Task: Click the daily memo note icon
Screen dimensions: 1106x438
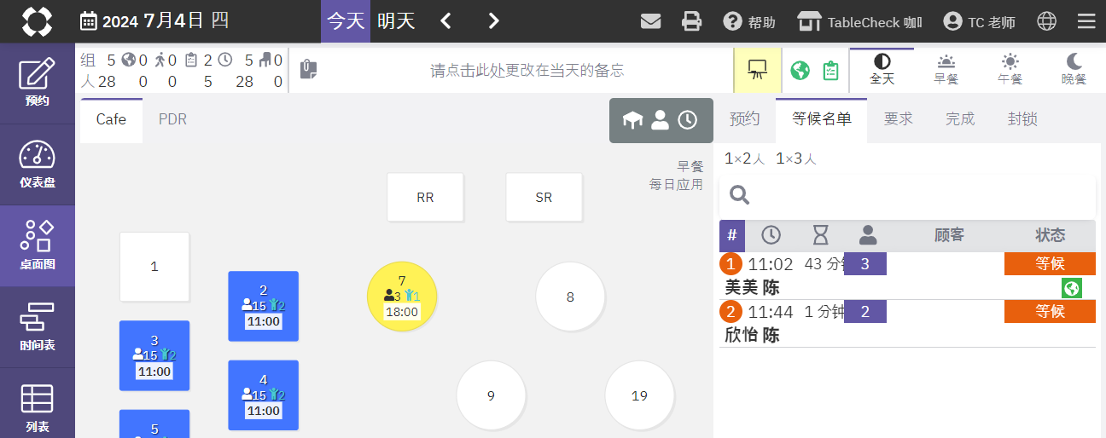Action: pyautogui.click(x=309, y=70)
